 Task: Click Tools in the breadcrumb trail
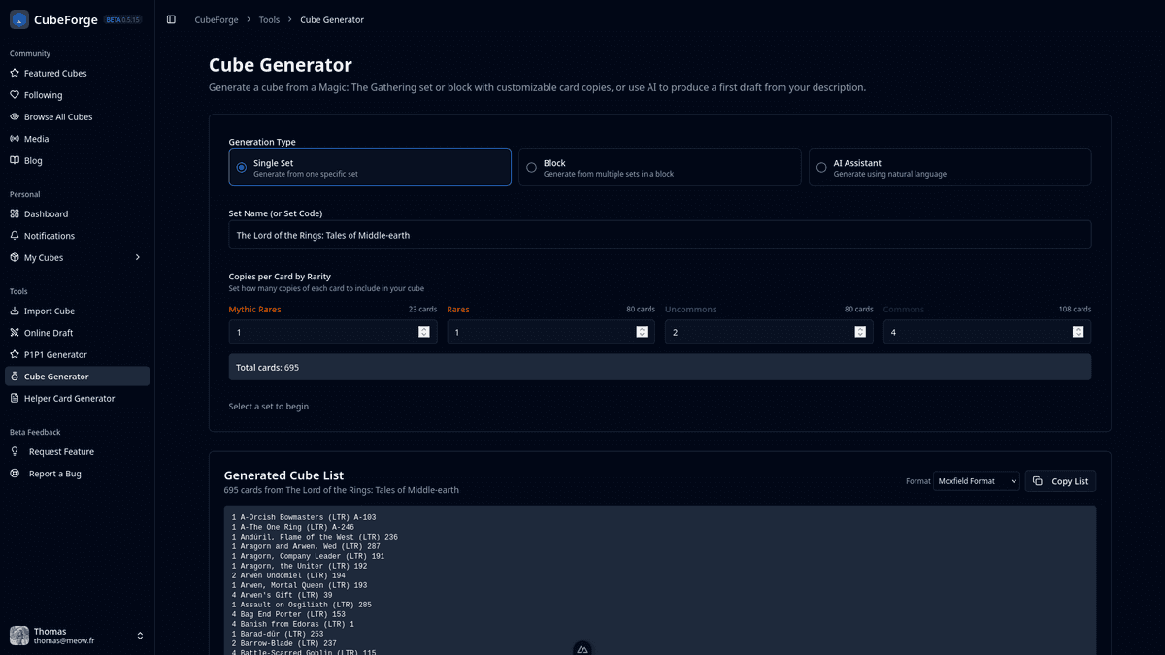(269, 19)
